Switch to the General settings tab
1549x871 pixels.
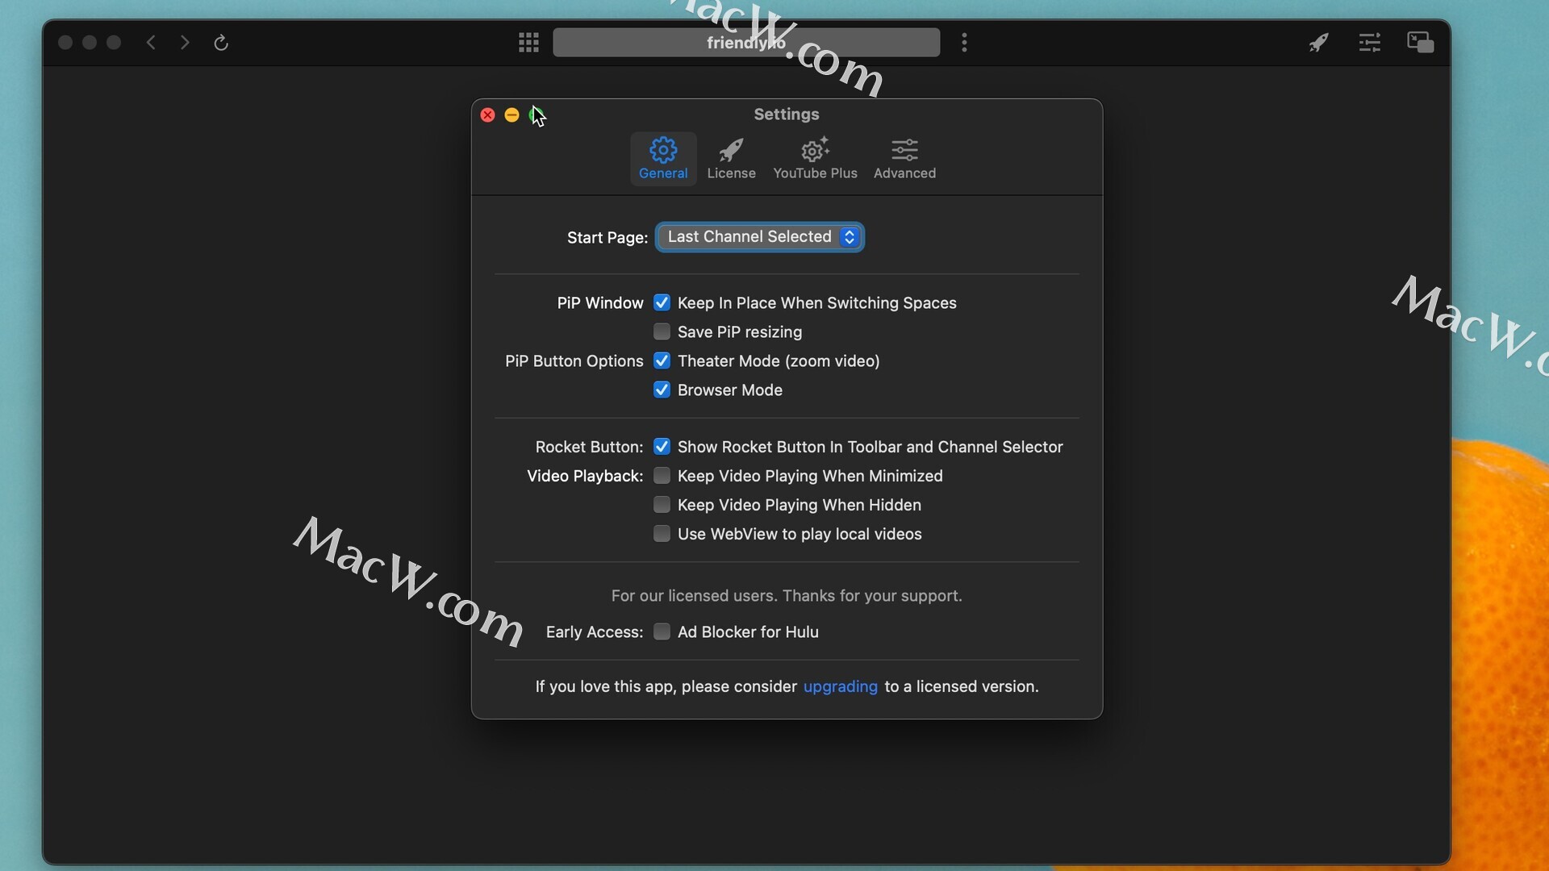point(663,159)
